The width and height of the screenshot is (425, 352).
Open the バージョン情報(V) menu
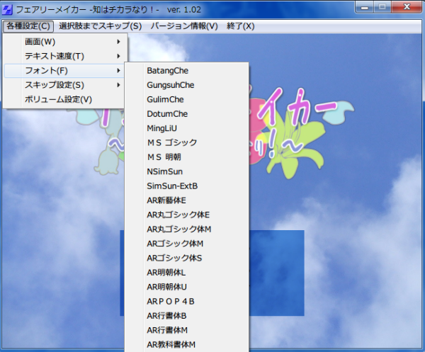tap(183, 26)
